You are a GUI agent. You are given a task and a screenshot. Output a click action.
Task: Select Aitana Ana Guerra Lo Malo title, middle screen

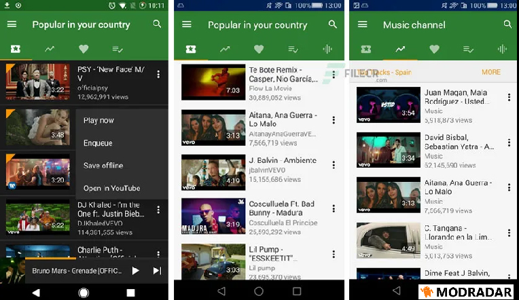283,119
